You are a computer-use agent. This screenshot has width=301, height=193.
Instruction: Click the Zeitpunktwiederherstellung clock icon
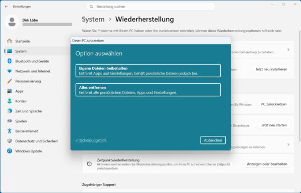pyautogui.click(x=89, y=164)
